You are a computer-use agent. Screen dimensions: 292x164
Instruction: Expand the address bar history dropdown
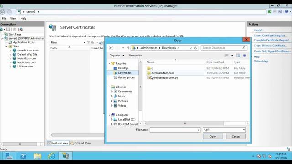[190, 48]
